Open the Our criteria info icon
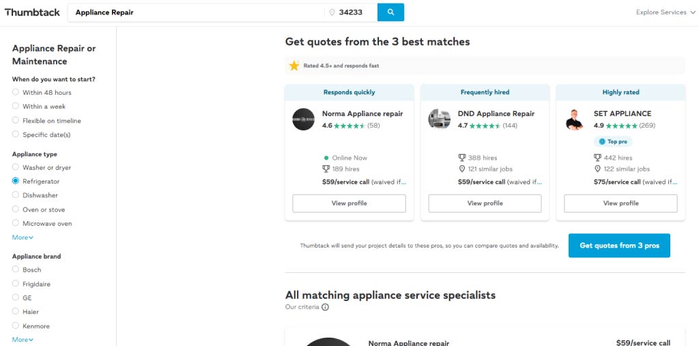Image resolution: width=699 pixels, height=346 pixels. 326,307
